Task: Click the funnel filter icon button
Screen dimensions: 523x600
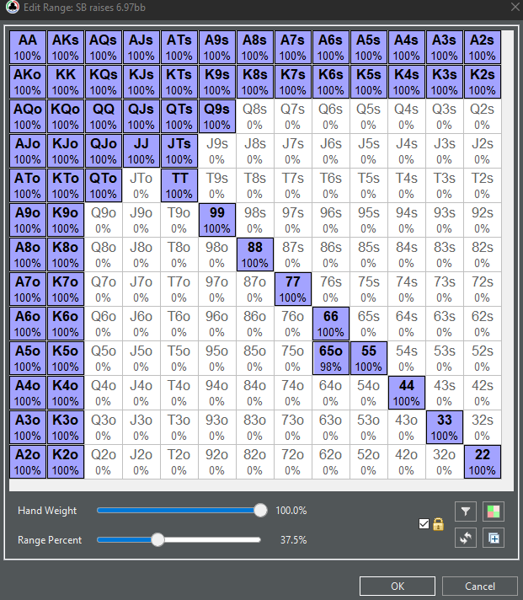Action: pos(465,512)
